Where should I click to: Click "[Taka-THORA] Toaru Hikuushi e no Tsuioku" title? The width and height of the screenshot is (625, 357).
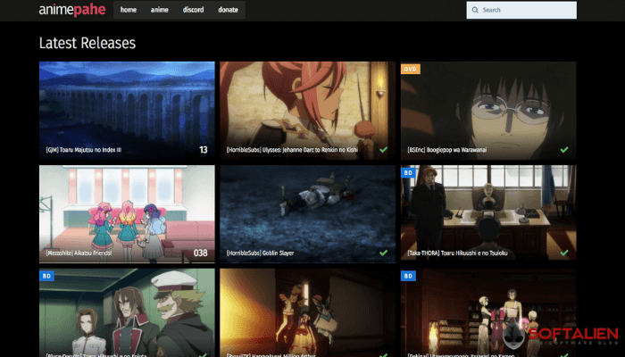457,253
